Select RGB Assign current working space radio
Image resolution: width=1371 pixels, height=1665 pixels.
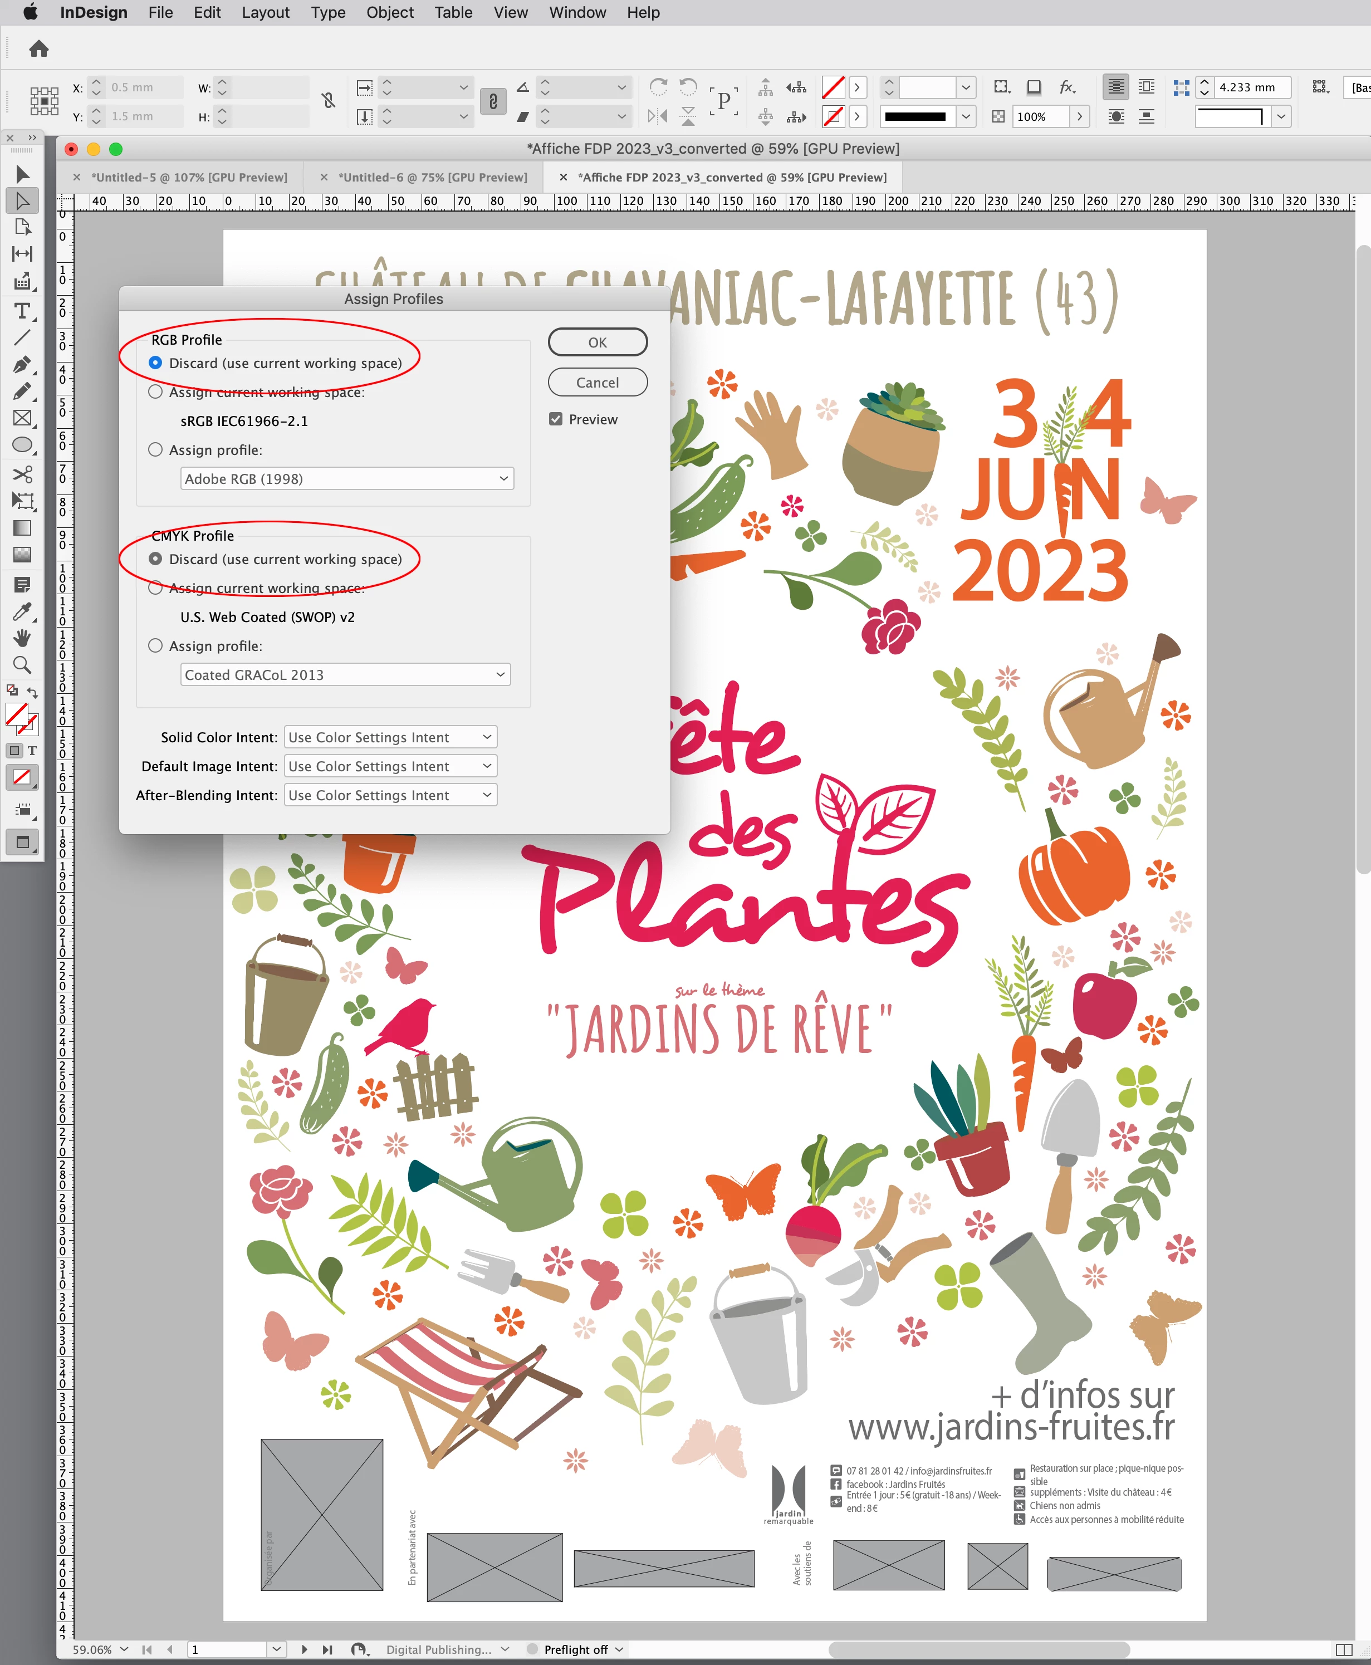tap(155, 392)
